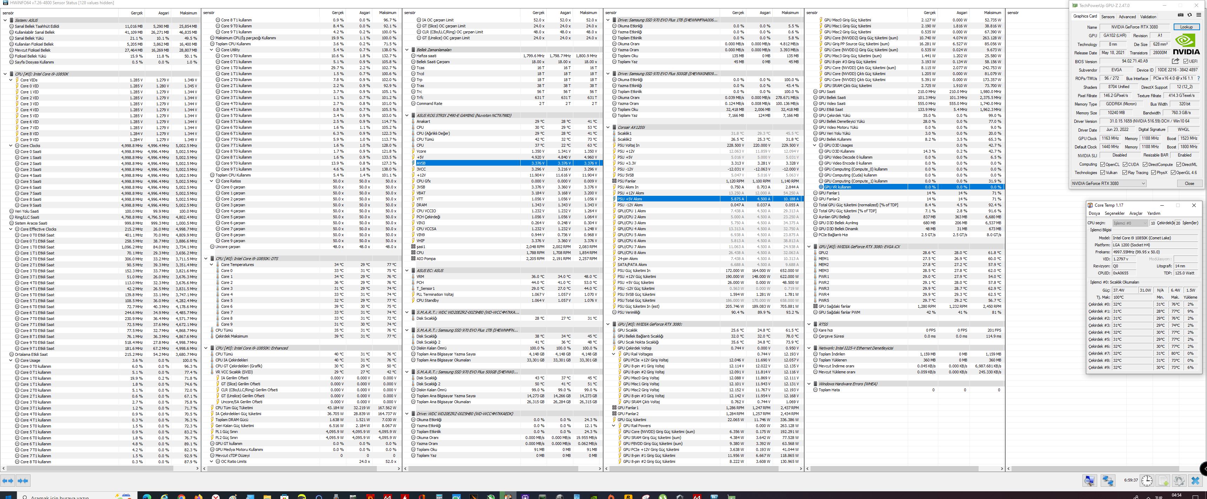Collapse Corsair AX1200i sensor group

(608, 127)
